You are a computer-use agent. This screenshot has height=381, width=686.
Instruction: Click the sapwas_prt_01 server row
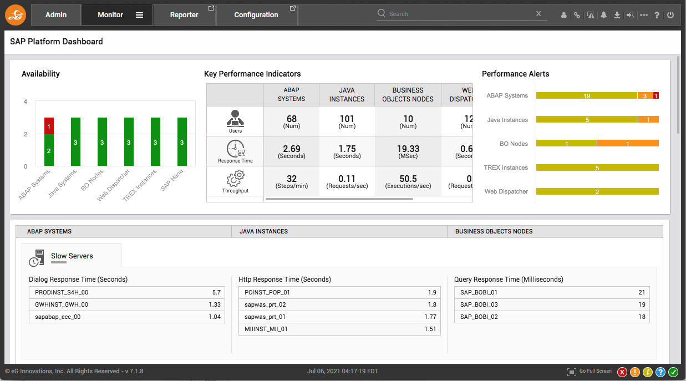click(x=339, y=317)
